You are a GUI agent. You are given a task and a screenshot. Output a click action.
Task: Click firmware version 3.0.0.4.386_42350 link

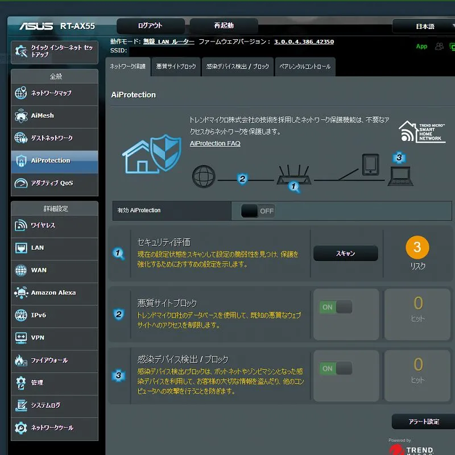click(304, 42)
